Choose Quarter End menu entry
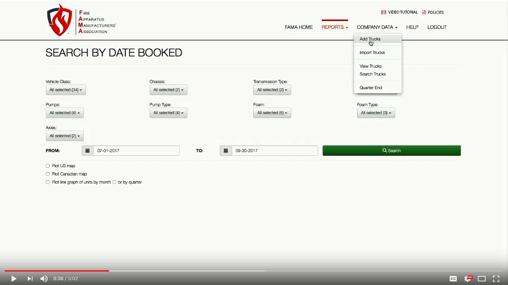Viewport: 508px width, 285px height. tap(371, 88)
